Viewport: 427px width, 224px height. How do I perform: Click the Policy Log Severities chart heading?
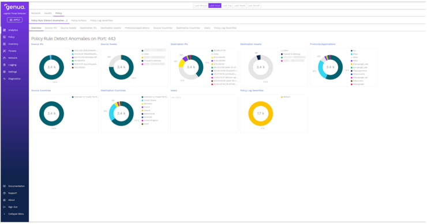252,90
